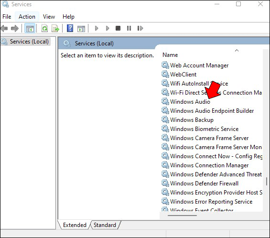Open Help via blue question mark icon
The image size is (270, 238).
click(70, 28)
